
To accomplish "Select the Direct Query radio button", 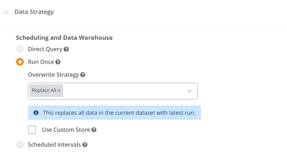I will click(20, 49).
